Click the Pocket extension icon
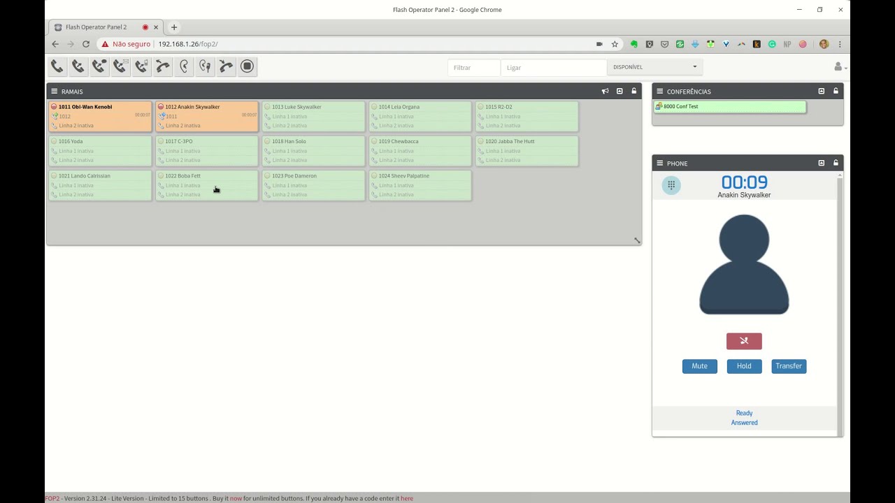The height and width of the screenshot is (503, 895). click(664, 44)
